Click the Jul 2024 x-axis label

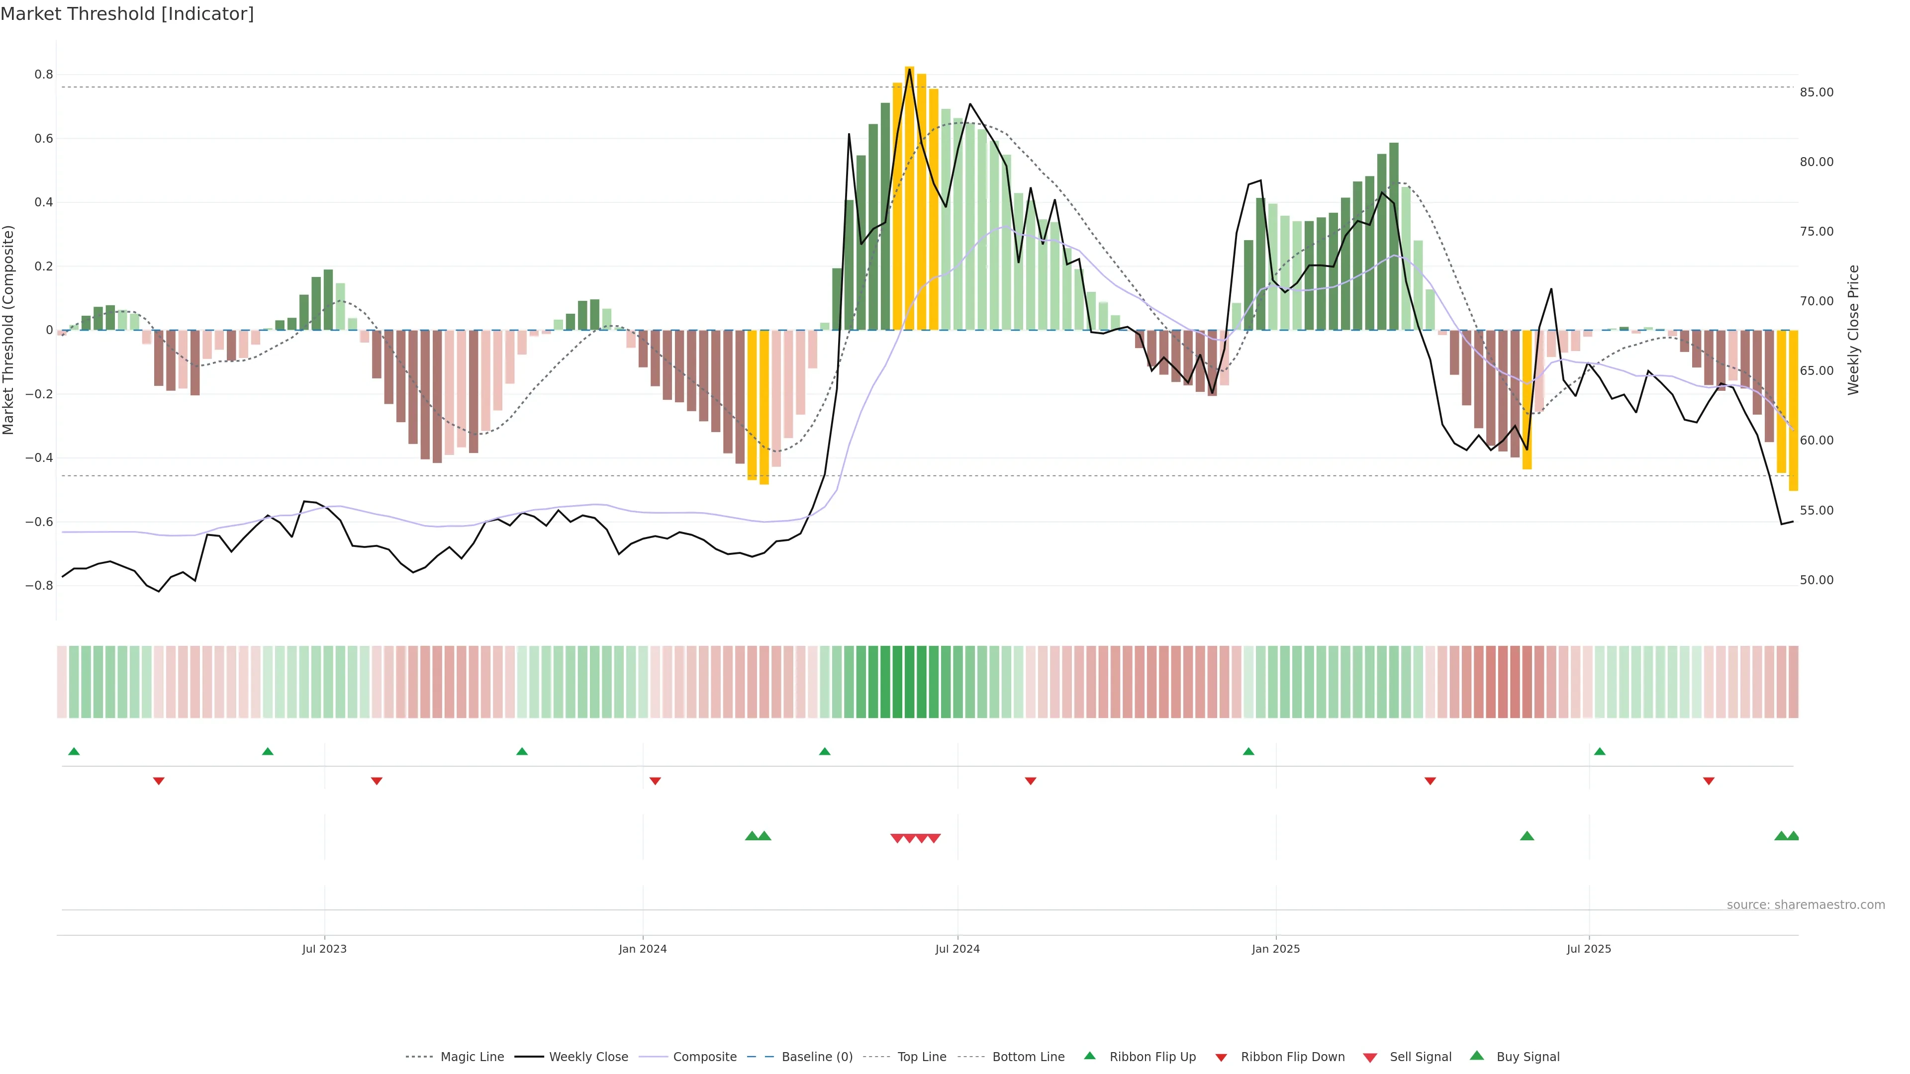(x=957, y=949)
